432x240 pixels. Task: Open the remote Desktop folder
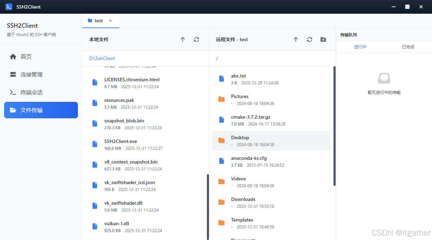tap(271, 141)
